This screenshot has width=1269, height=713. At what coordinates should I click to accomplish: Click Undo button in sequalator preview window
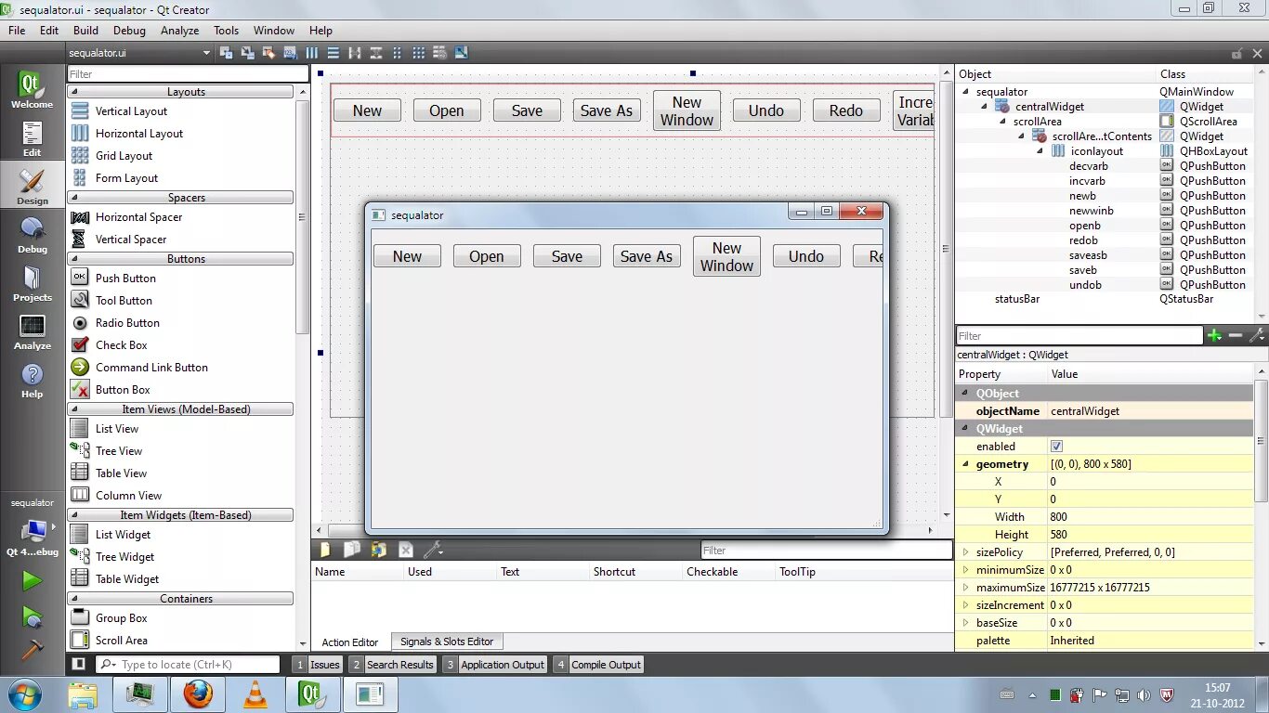tap(806, 256)
